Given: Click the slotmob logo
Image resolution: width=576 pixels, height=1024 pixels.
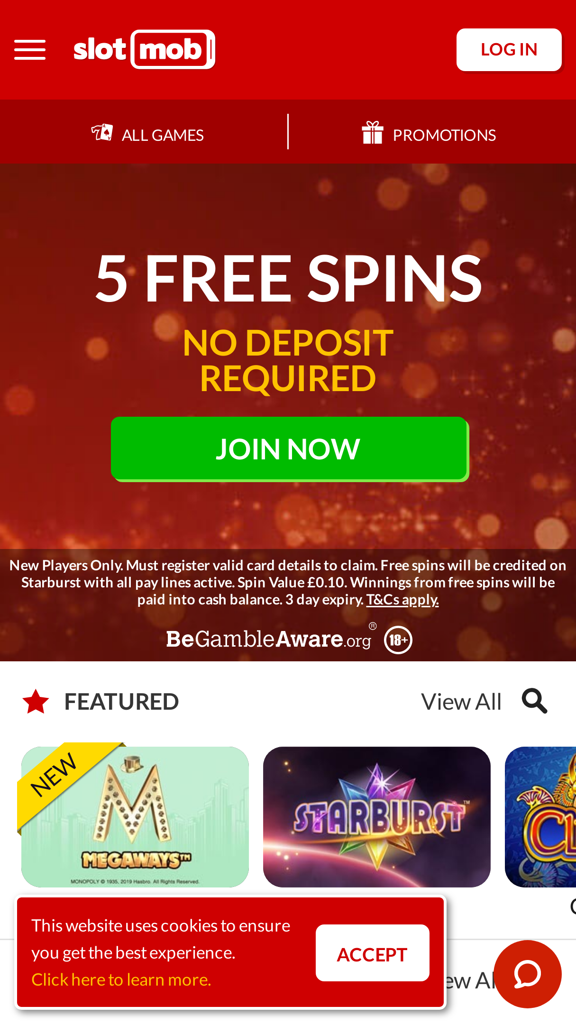Looking at the screenshot, I should 144,49.
